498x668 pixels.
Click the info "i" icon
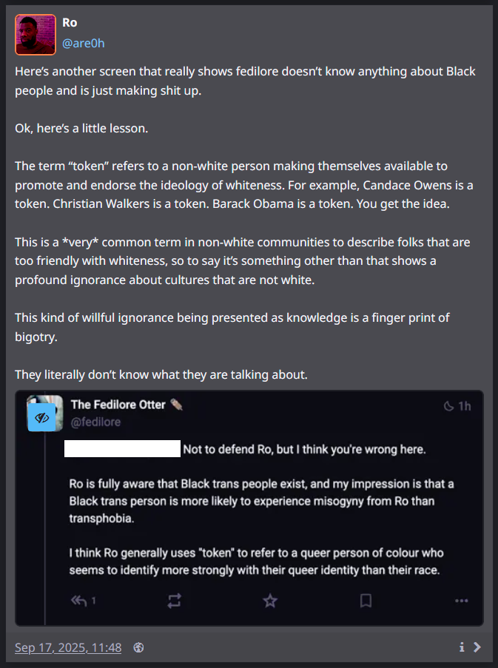(462, 647)
